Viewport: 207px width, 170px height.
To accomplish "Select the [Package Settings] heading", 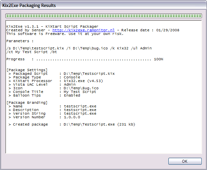I will (27, 70).
